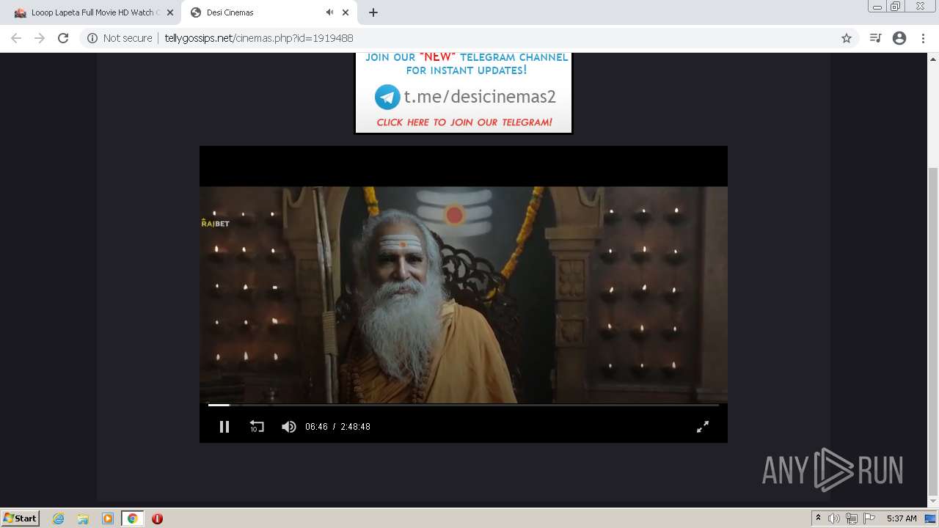Open Chrome three-dot menu
This screenshot has width=939, height=528.
[x=924, y=38]
